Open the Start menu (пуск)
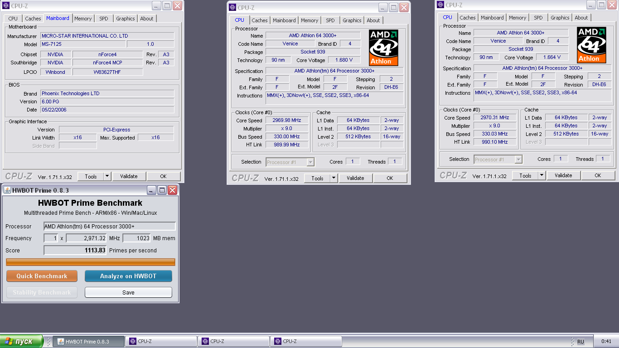619x348 pixels. coord(22,341)
